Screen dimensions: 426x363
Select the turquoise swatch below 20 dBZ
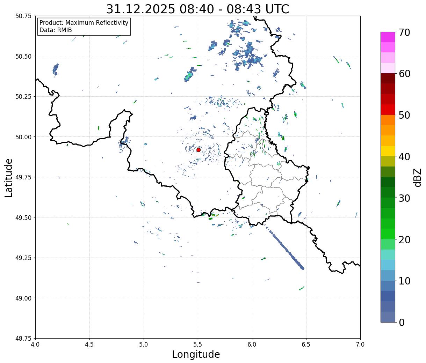coord(388,255)
